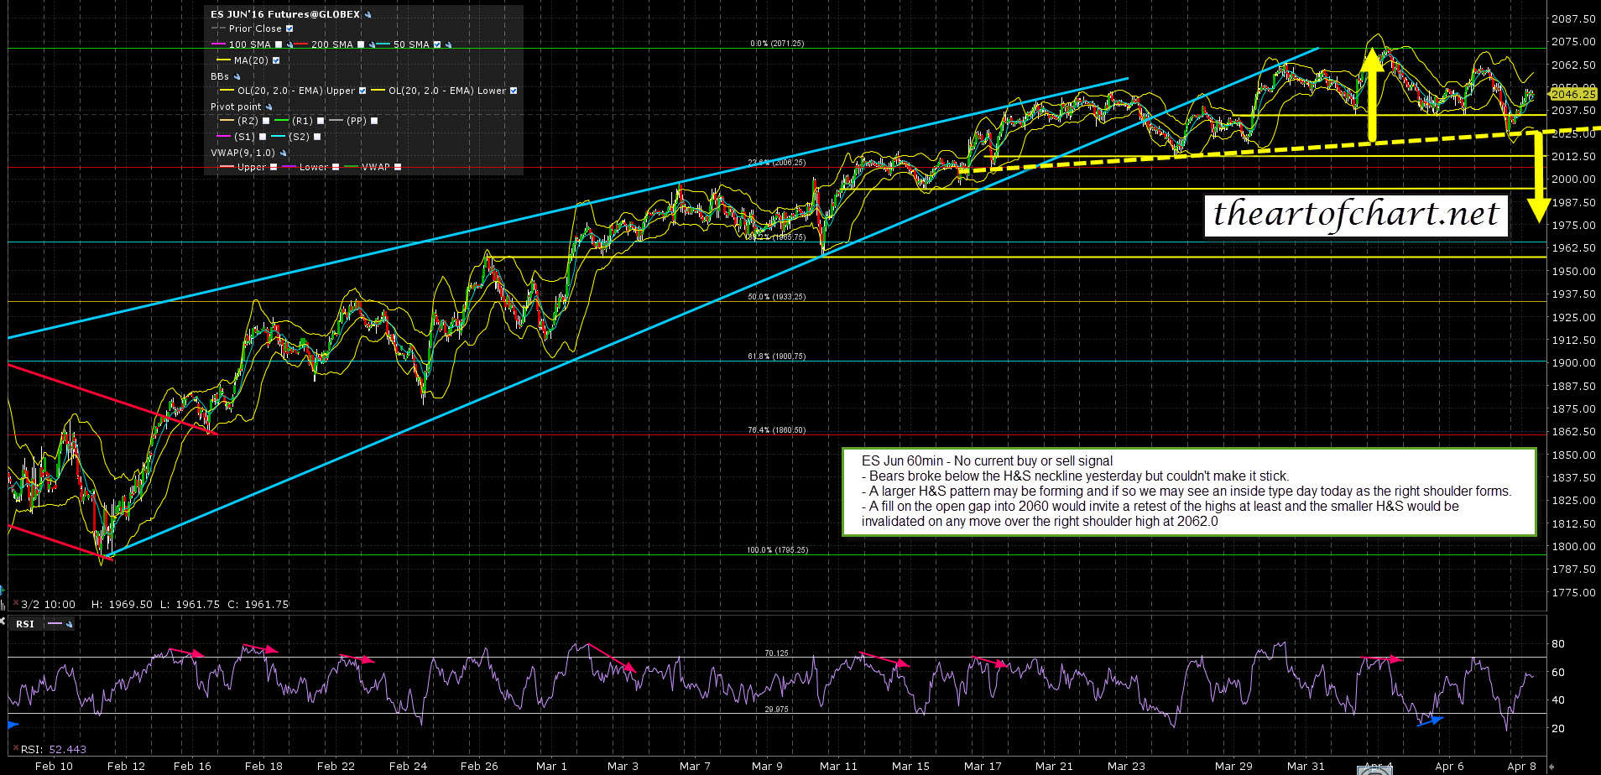Enable the Pivot point (R2) checkbox
This screenshot has width=1601, height=775.
pos(266,121)
